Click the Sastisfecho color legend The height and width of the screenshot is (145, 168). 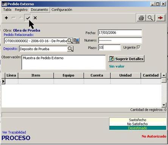pyautogui.click(x=138, y=120)
